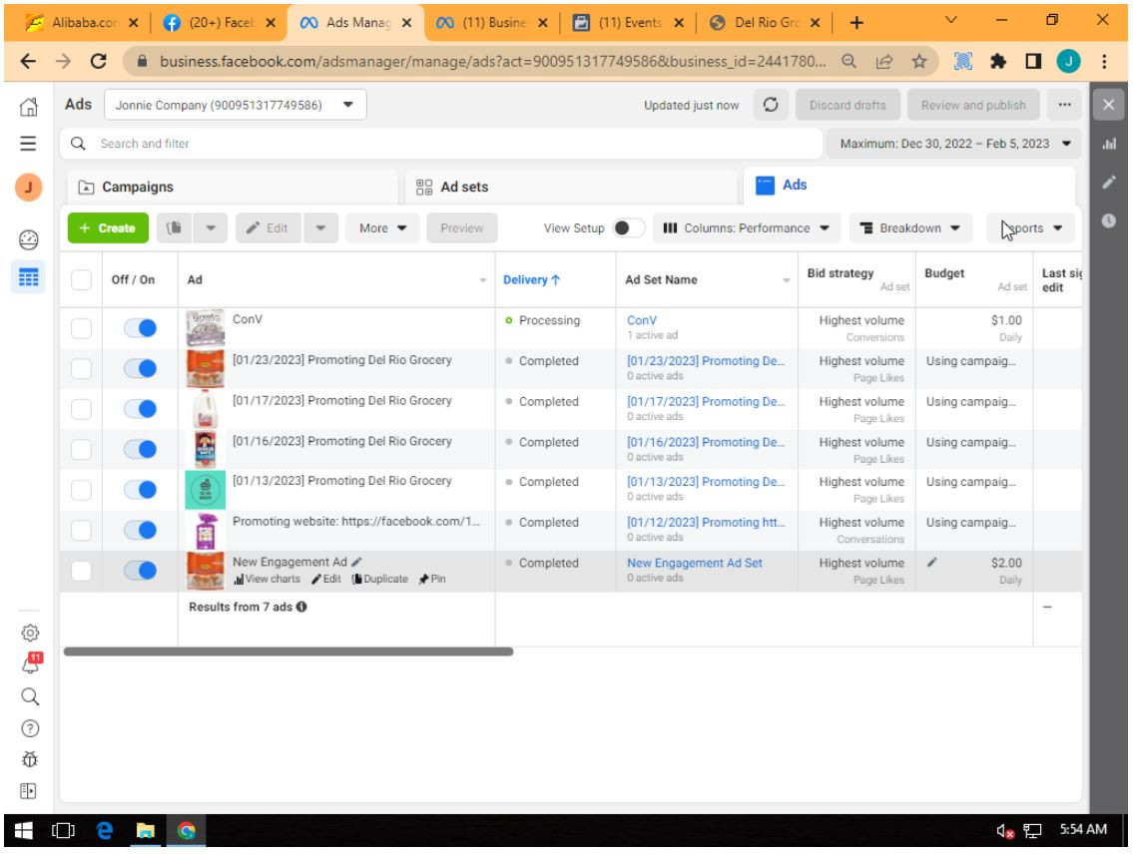Turn off the ConV ad toggle
1133x854 pixels.
(140, 328)
